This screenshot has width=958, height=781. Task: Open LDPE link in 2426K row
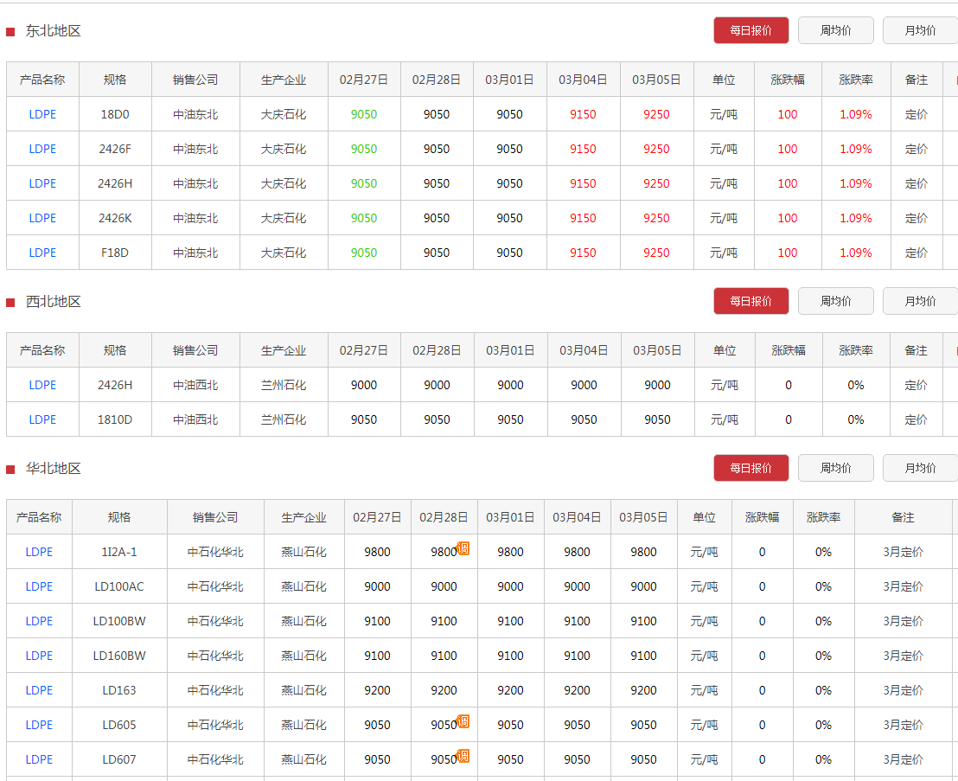tap(42, 218)
